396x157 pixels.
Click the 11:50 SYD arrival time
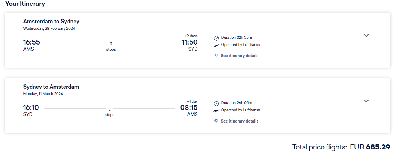coord(190,42)
